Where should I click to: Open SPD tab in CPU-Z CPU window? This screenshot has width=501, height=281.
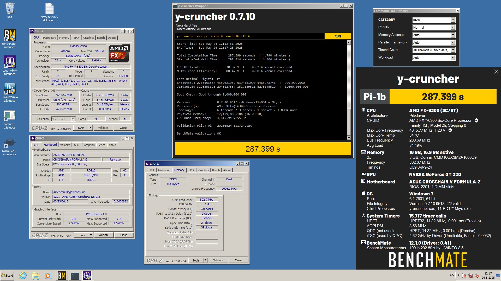click(x=76, y=38)
